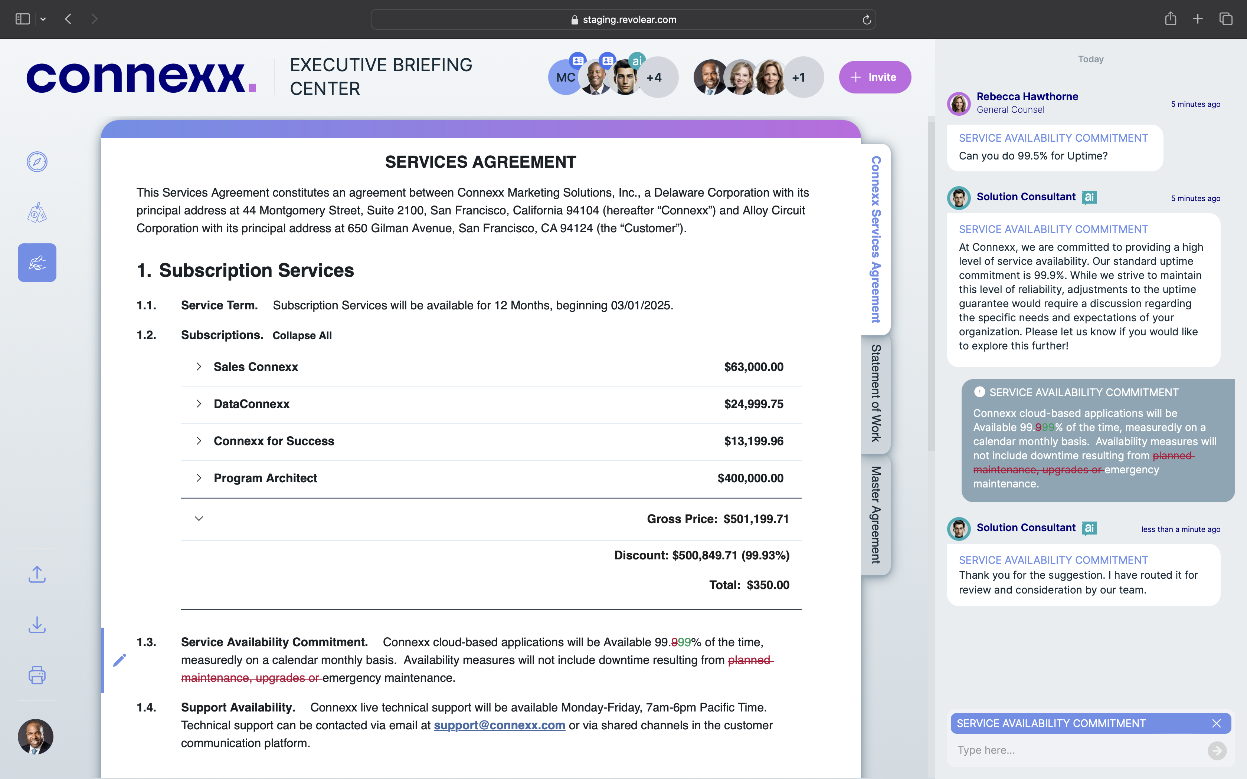Click the pencil edit icon beside section 1.3
The height and width of the screenshot is (779, 1247).
coord(120,660)
